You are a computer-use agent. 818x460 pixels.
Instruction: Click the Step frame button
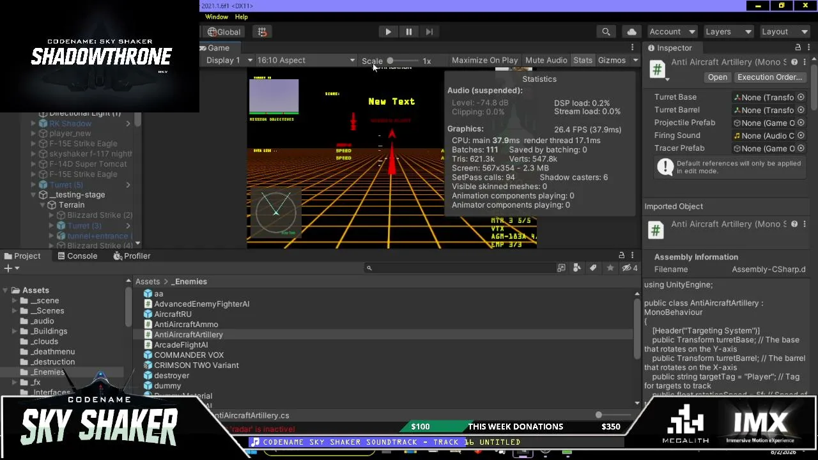coord(429,31)
